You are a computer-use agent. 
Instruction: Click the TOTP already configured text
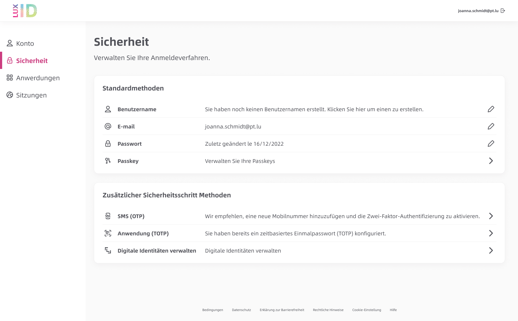click(x=295, y=233)
